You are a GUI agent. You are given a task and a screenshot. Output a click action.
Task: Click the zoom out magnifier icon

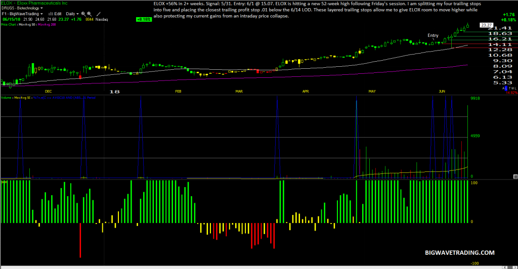pos(89,14)
